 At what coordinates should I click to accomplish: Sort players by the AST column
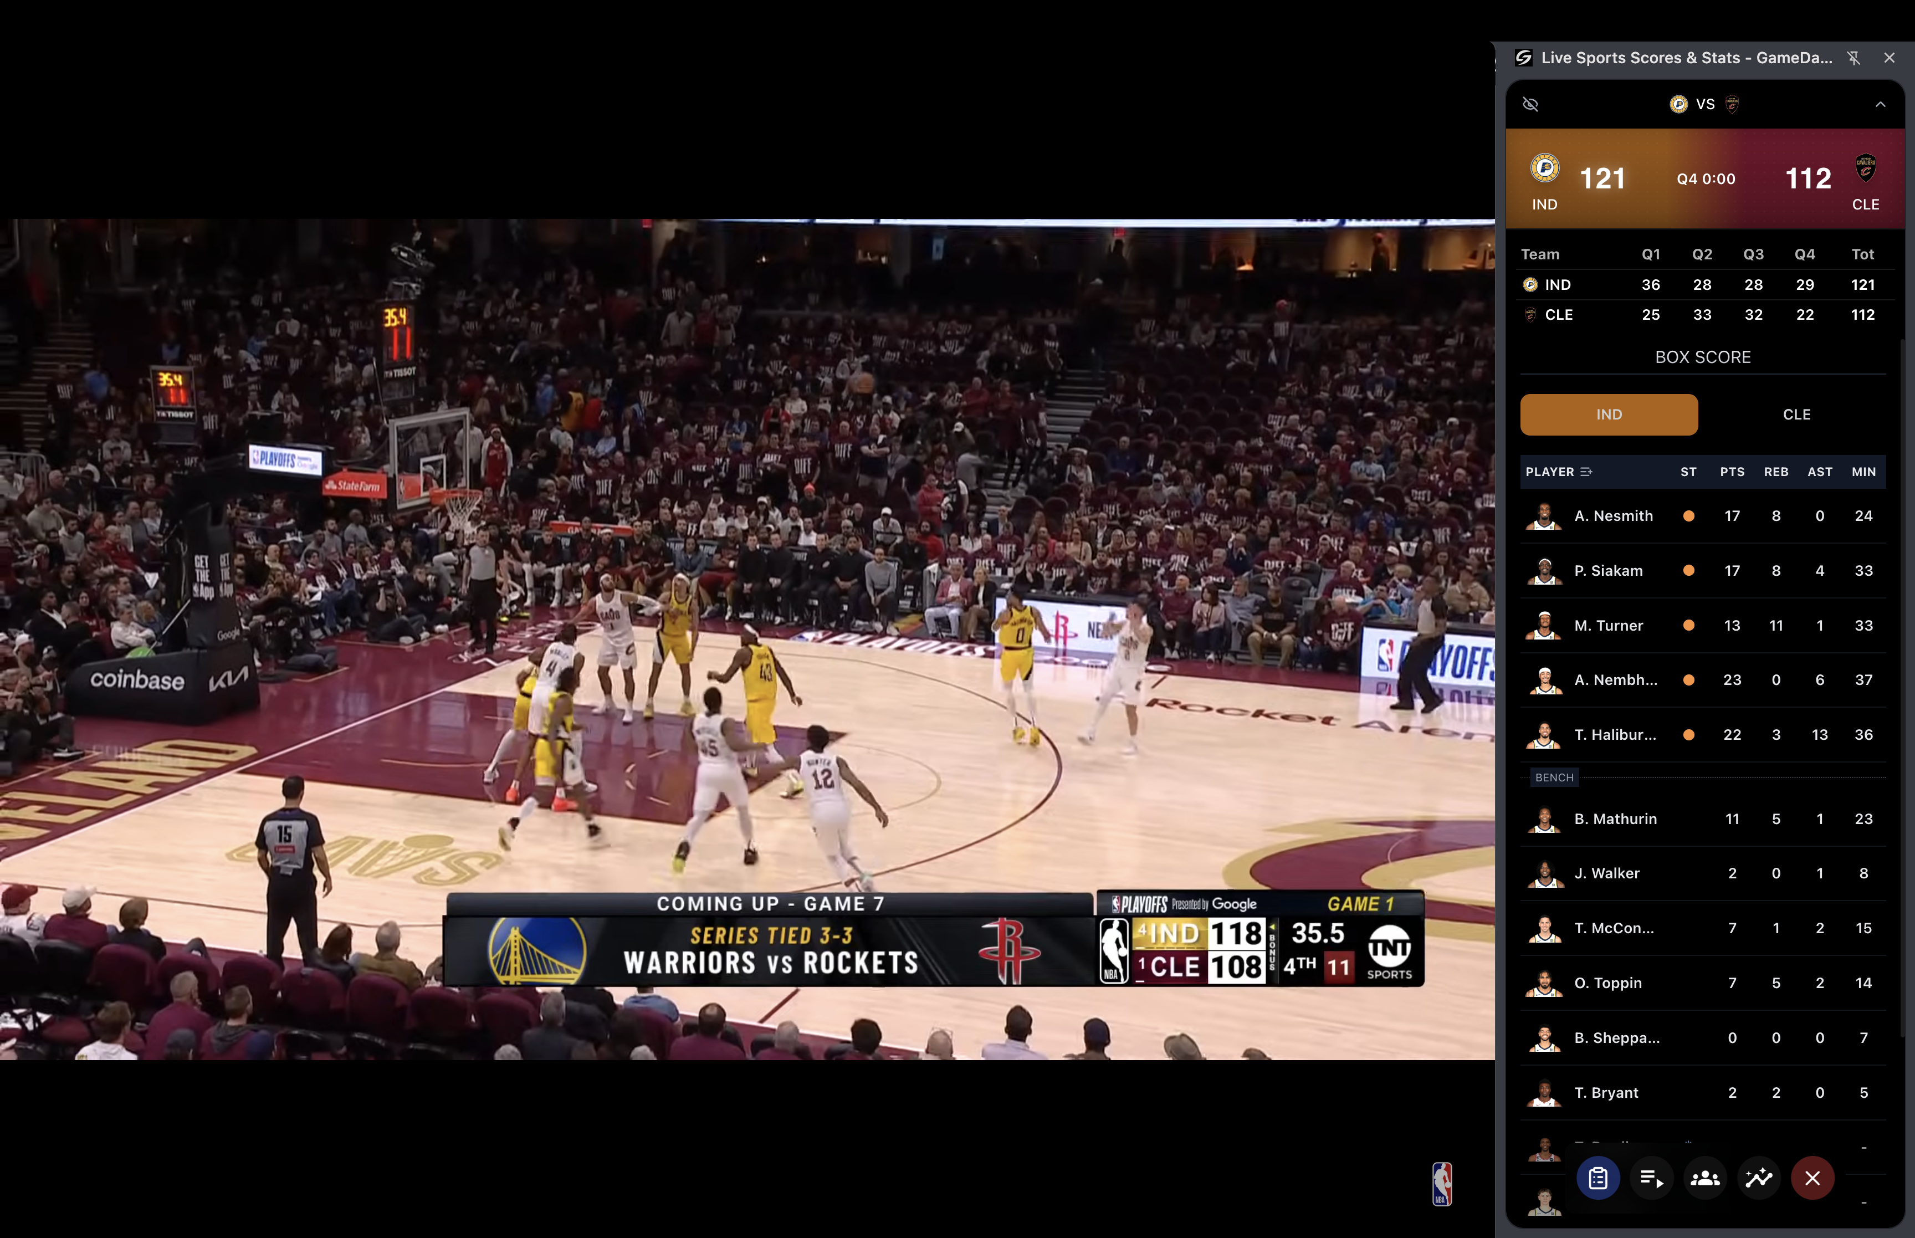(x=1820, y=472)
